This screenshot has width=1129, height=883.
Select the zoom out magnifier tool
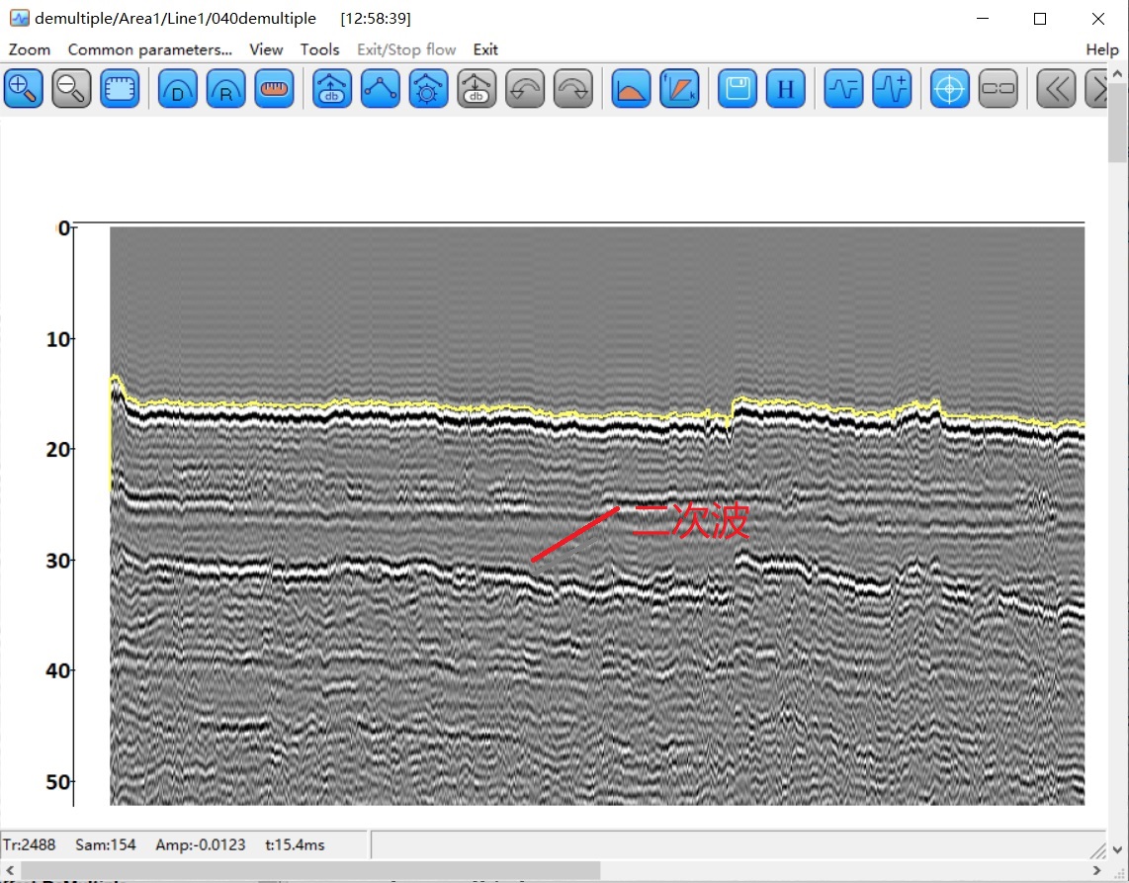click(x=71, y=89)
